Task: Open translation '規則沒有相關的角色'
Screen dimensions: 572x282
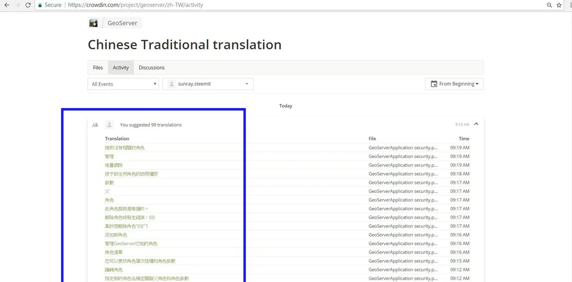Action: [x=125, y=148]
